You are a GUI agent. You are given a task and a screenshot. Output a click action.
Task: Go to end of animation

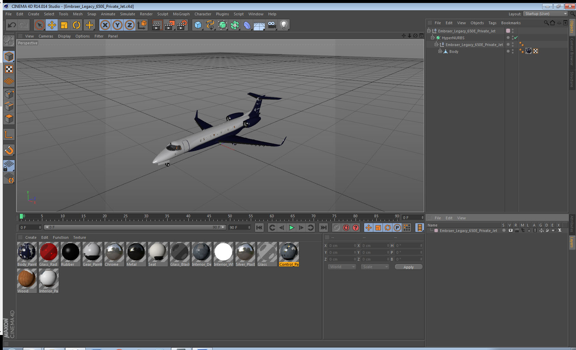coord(323,228)
